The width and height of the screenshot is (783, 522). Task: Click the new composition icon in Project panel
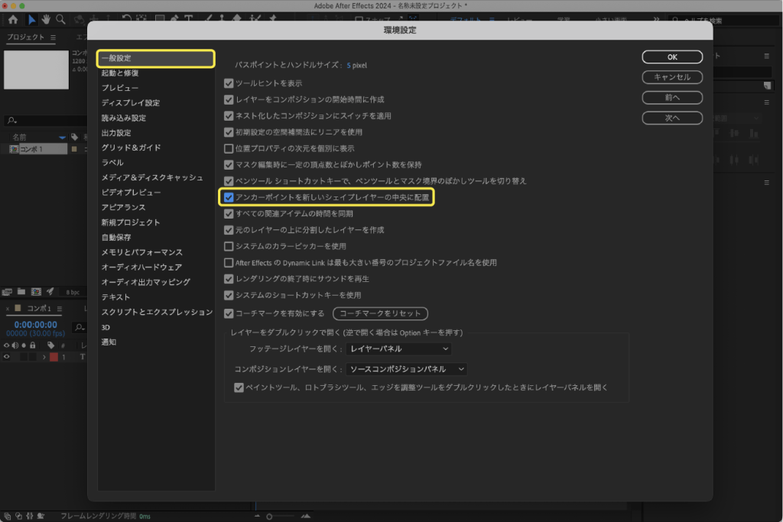click(34, 291)
